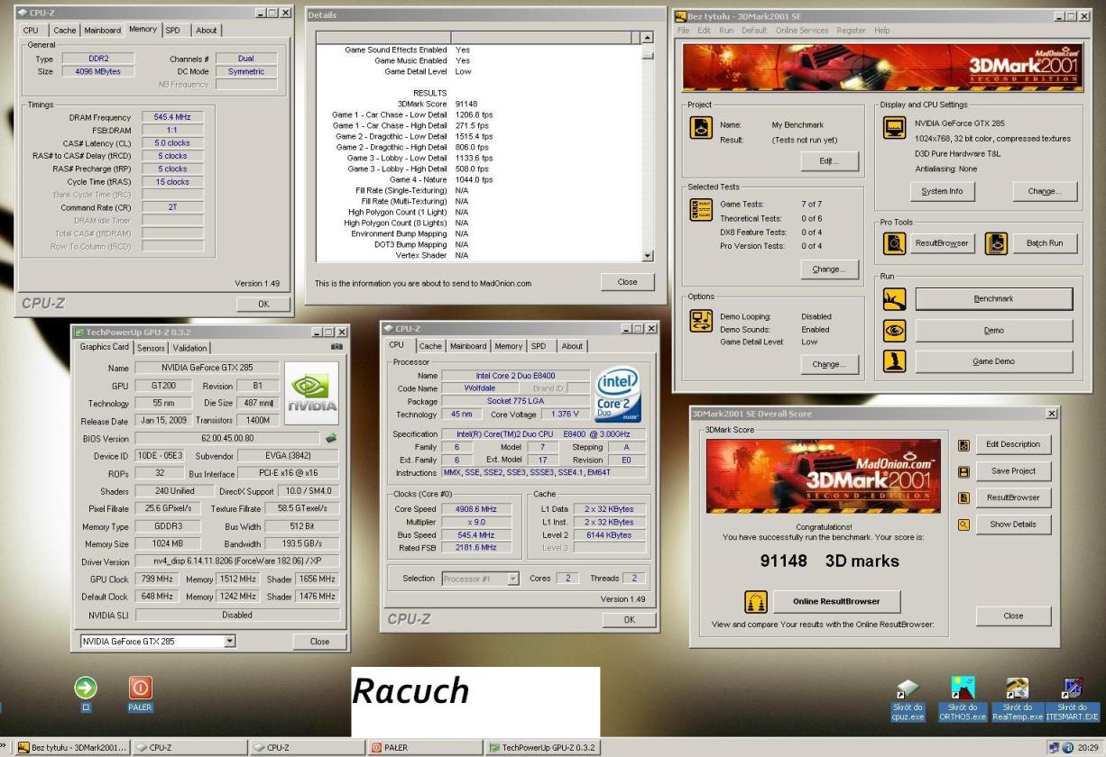Screen dimensions: 1106x757
Task: Click the ResultBrowser icon in Overall Score dialog
Action: point(963,497)
